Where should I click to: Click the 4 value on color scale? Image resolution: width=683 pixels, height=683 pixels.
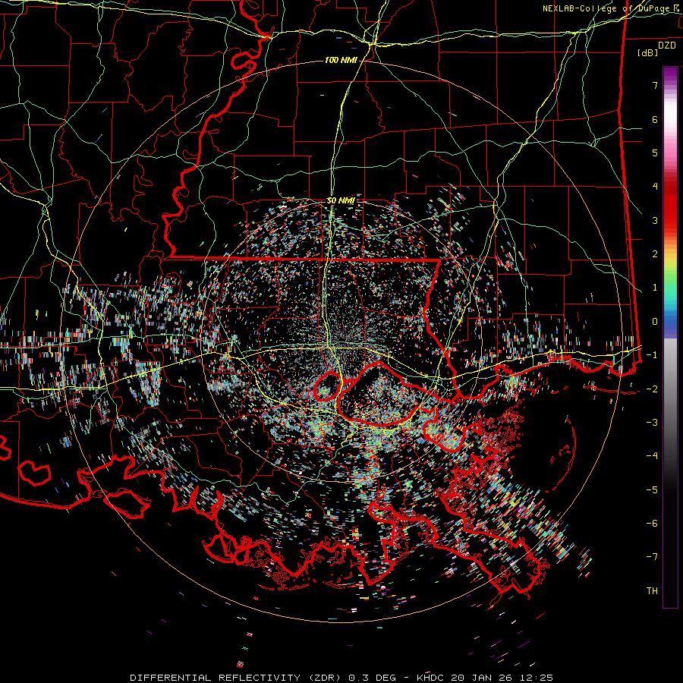[655, 187]
